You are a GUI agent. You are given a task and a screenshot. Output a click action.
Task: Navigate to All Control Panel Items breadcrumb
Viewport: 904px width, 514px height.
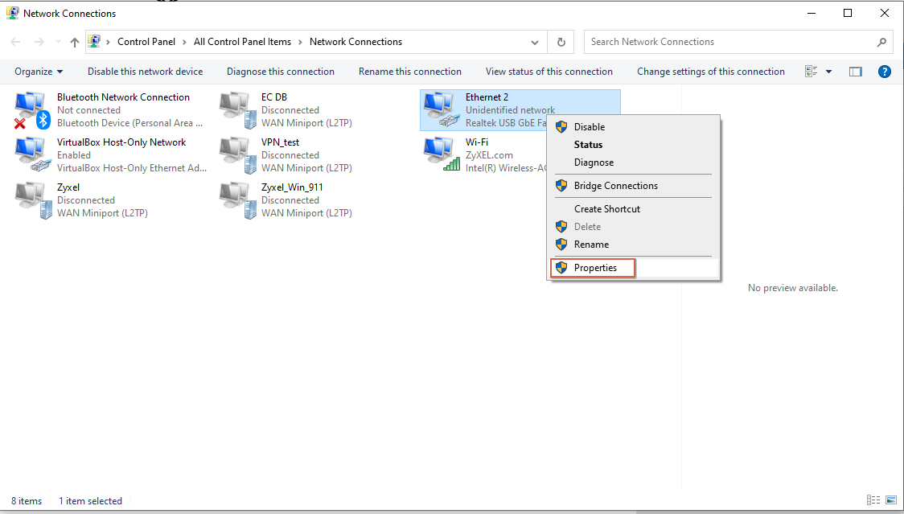[x=242, y=42]
